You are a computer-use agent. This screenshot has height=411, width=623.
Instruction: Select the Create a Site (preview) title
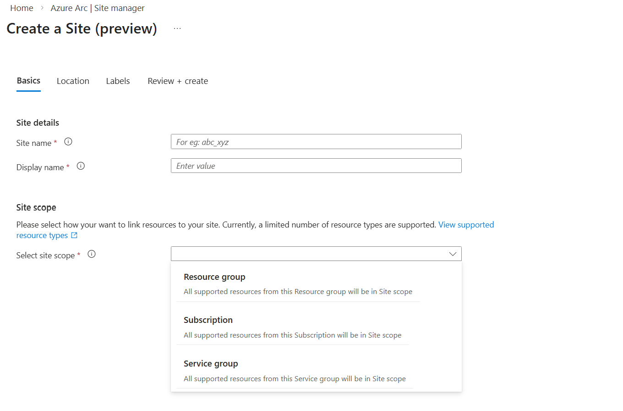point(82,28)
